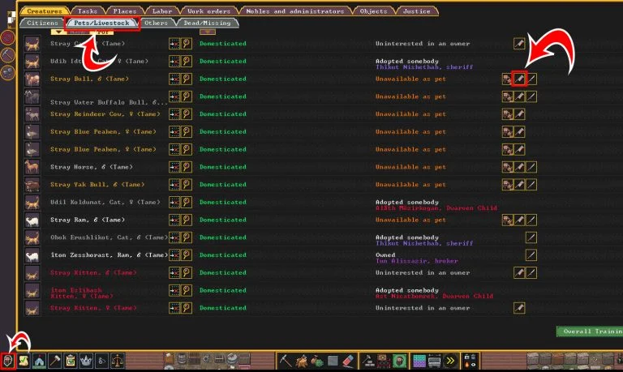
Task: Select the eraser designation tool
Action: (348, 361)
